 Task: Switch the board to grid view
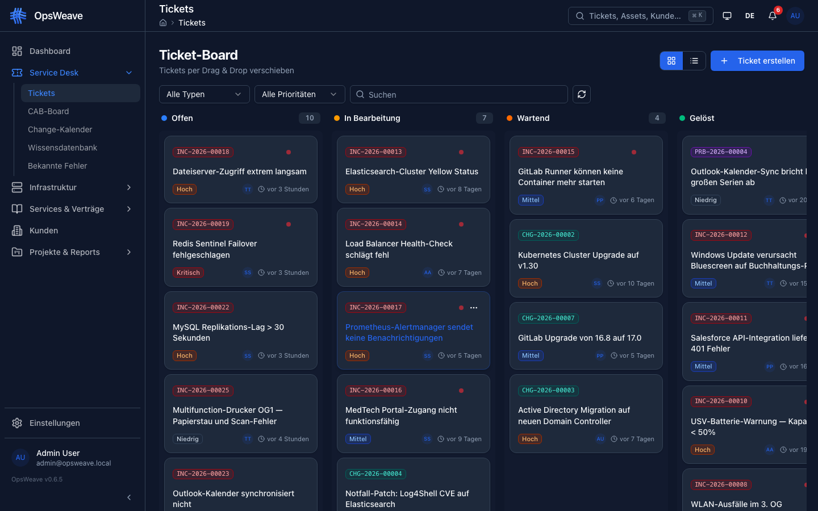tap(671, 61)
